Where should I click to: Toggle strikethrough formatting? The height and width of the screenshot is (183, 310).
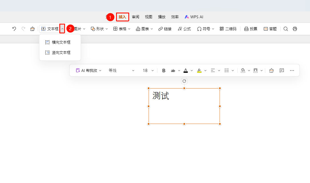coord(173,71)
